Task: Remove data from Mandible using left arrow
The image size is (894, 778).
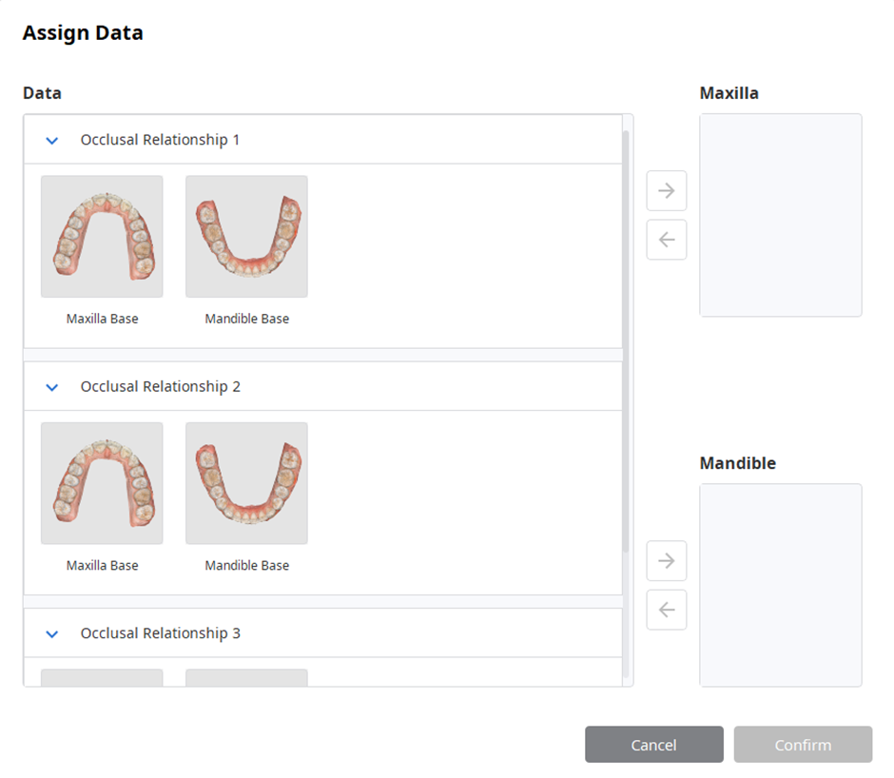Action: coord(666,610)
